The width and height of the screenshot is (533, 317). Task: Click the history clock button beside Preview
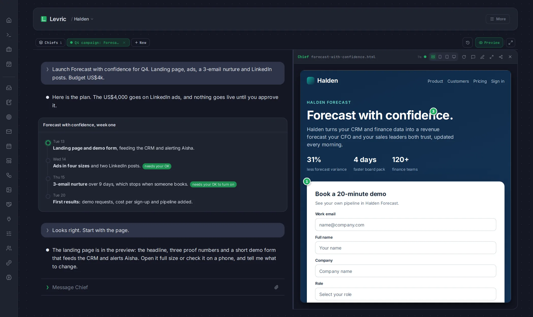(x=468, y=43)
